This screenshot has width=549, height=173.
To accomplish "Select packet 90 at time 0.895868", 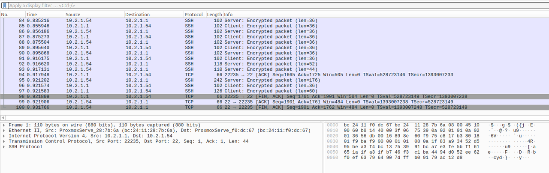I will click(x=274, y=53).
